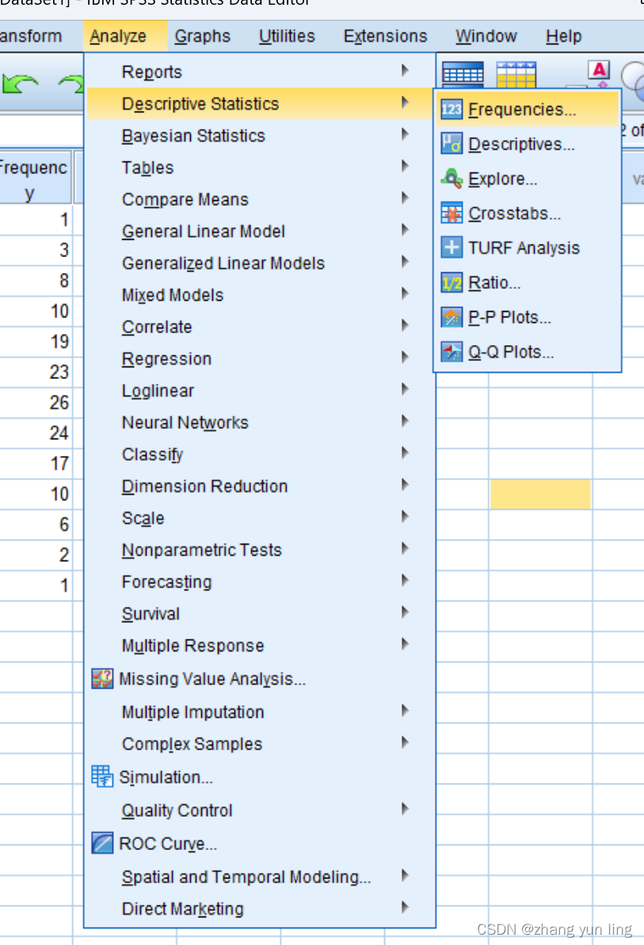Open the Extensions menu
644x945 pixels.
[x=385, y=36]
